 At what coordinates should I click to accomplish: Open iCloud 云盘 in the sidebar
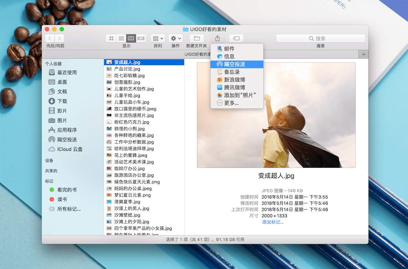pyautogui.click(x=65, y=149)
